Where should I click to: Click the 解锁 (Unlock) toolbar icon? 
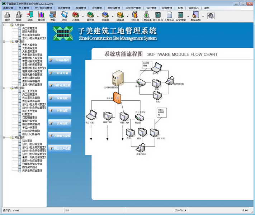coord(19,16)
